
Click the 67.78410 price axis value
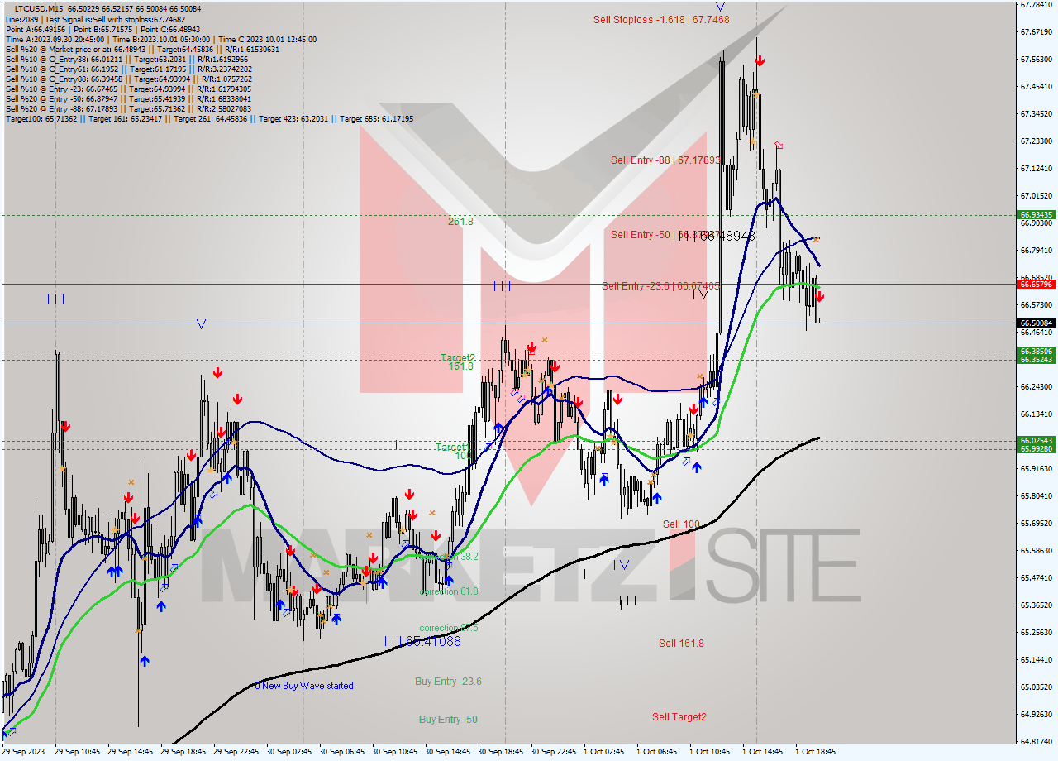pyautogui.click(x=1037, y=4)
